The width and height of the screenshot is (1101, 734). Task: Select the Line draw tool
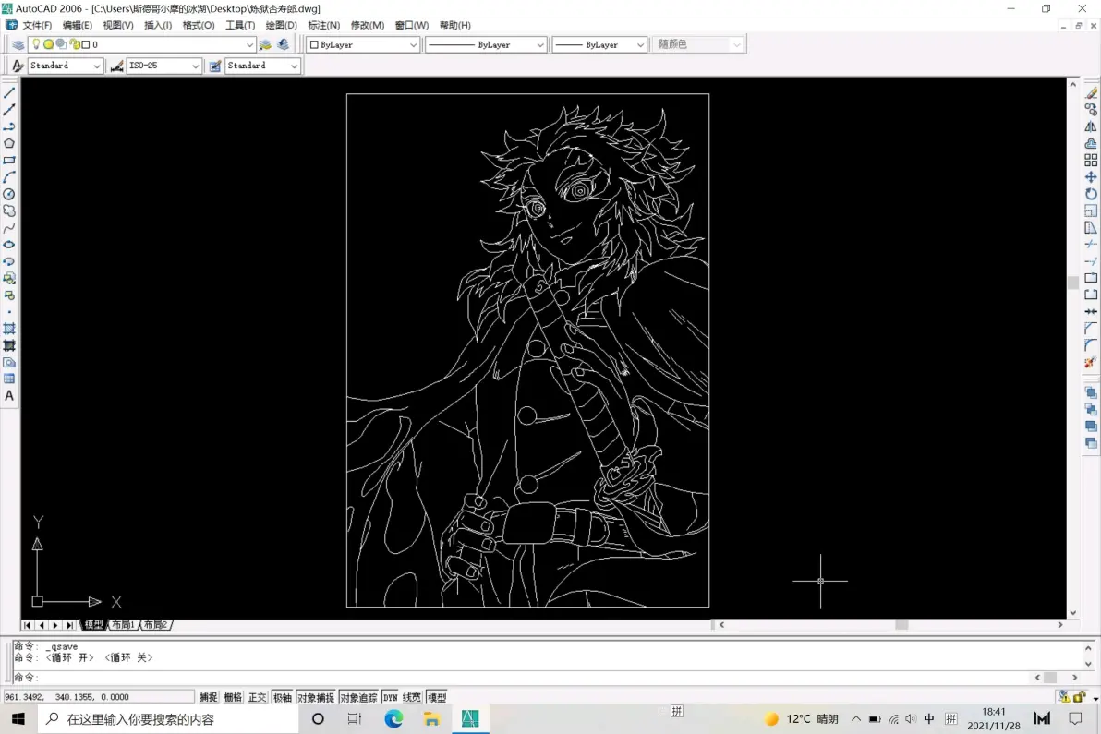coord(9,92)
